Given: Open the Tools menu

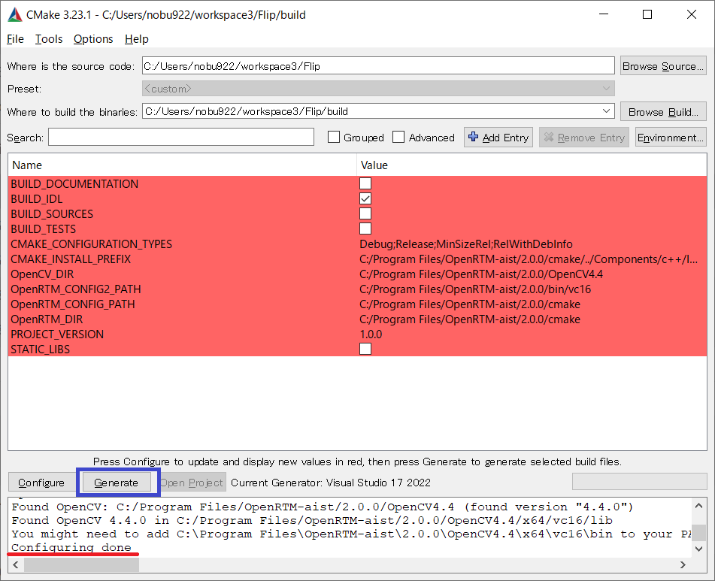Looking at the screenshot, I should [x=49, y=39].
